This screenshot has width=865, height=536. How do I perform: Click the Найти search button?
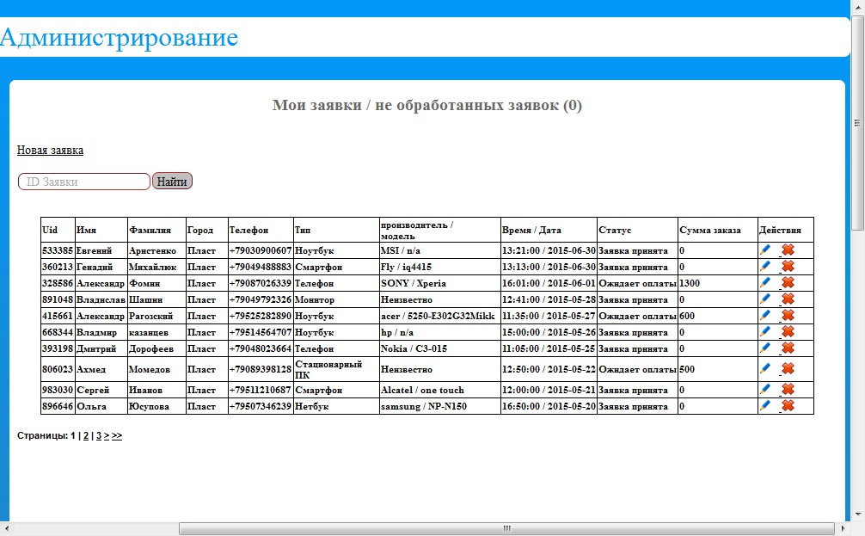[x=172, y=181]
